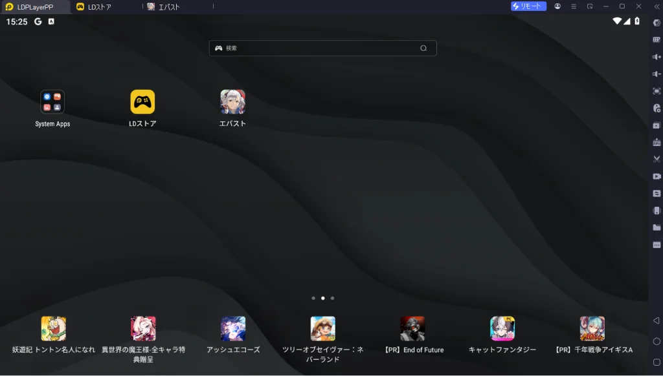Image resolution: width=663 pixels, height=376 pixels.
Task: Open 妖遊記 トントン名人になれ game icon
Action: [53, 328]
